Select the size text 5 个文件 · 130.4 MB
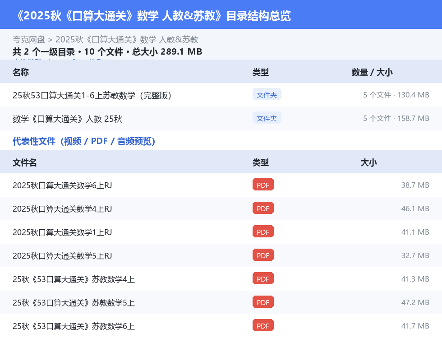The height and width of the screenshot is (352, 442). pos(396,95)
